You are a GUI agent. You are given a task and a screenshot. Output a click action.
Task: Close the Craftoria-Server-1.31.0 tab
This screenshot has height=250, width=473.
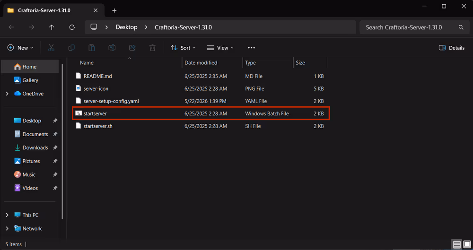[96, 10]
